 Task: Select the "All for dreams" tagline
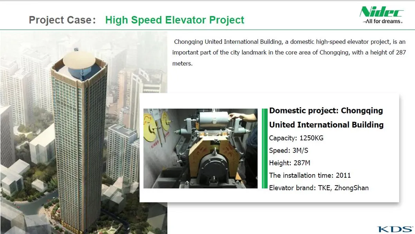click(x=382, y=22)
